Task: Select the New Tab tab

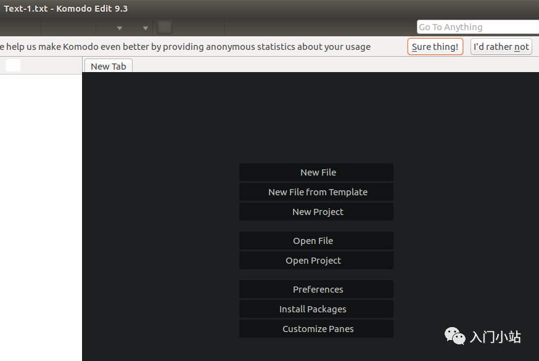Action: point(109,66)
